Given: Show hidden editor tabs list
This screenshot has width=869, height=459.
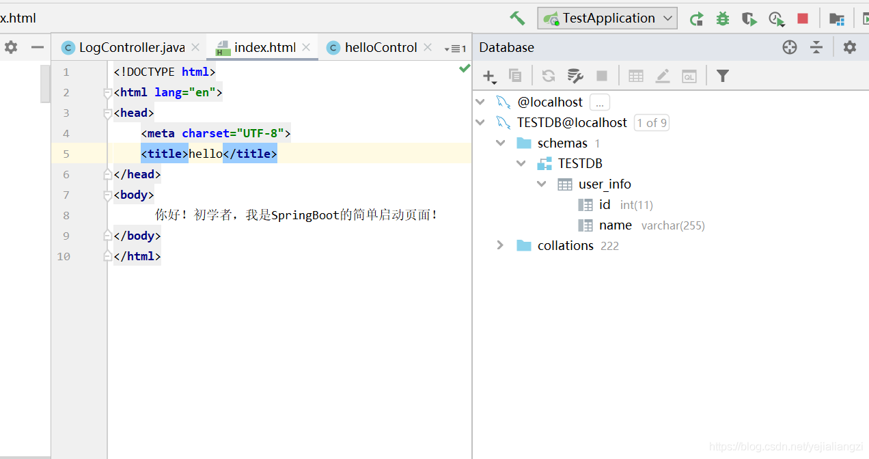Looking at the screenshot, I should click(x=455, y=48).
